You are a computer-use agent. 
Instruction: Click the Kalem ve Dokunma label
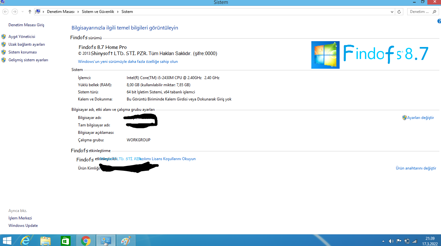[95, 99]
